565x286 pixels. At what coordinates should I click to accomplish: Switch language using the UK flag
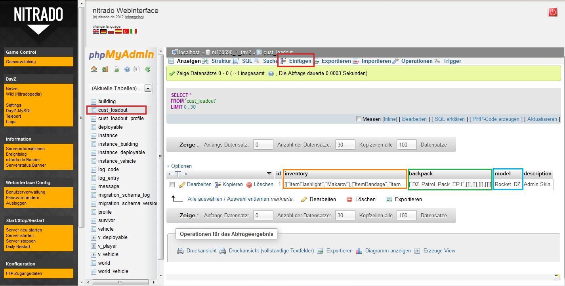point(96,31)
